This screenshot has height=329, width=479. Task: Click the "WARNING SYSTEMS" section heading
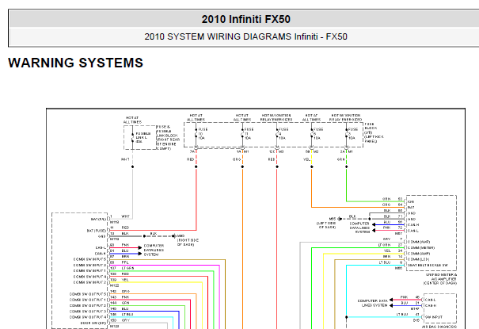(75, 63)
